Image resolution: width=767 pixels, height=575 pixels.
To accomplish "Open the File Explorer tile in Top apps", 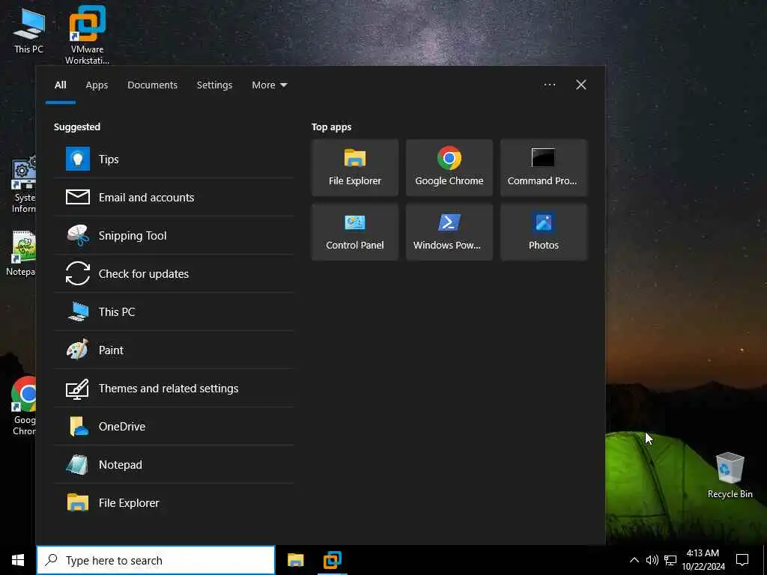I will (355, 168).
